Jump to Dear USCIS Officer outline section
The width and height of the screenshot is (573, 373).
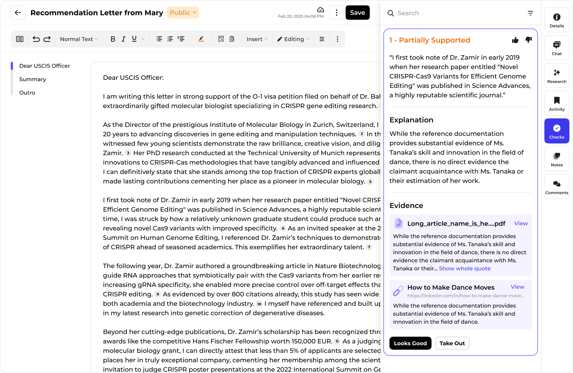[44, 66]
